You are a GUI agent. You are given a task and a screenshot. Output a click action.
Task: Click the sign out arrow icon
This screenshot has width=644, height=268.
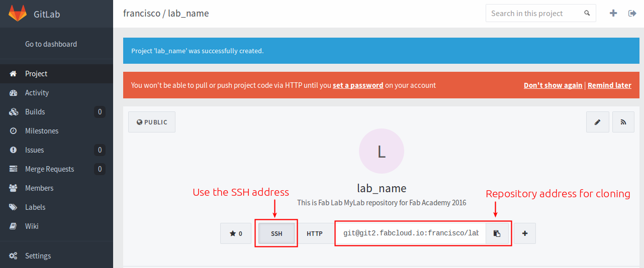[x=632, y=14]
